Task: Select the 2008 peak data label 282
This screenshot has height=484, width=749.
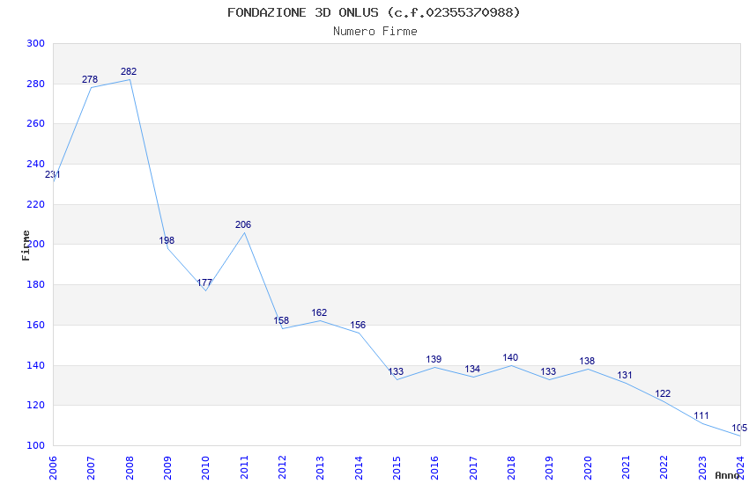Action: click(x=129, y=71)
